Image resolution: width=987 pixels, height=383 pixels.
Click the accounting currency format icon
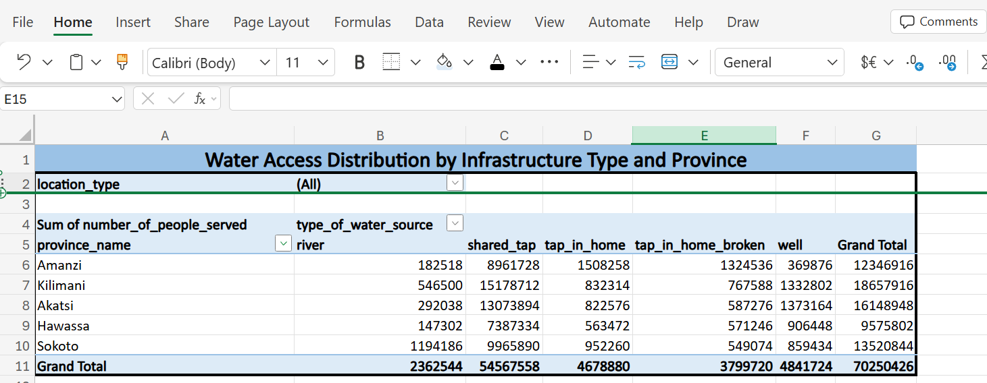coord(869,63)
